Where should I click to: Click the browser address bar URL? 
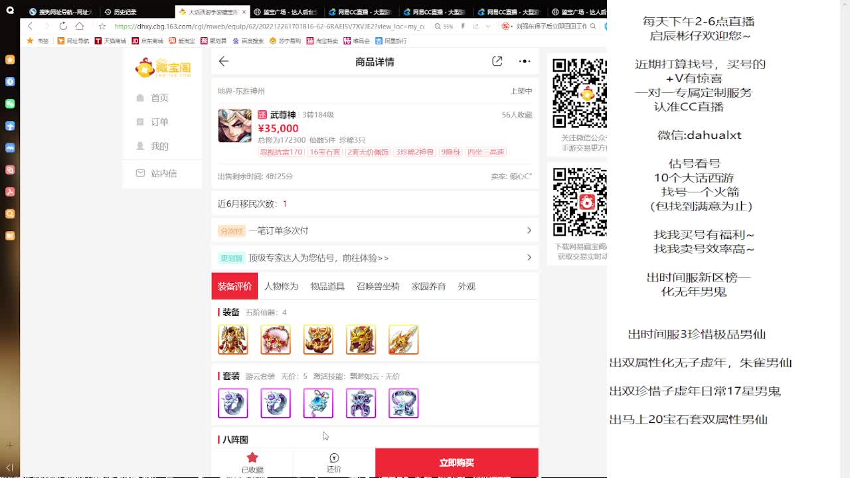point(269,27)
